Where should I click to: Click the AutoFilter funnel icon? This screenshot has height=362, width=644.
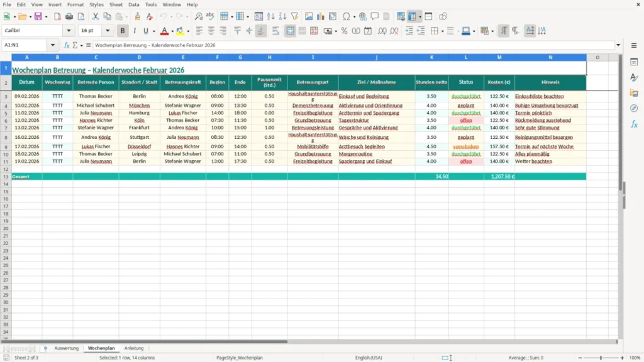tap(294, 16)
